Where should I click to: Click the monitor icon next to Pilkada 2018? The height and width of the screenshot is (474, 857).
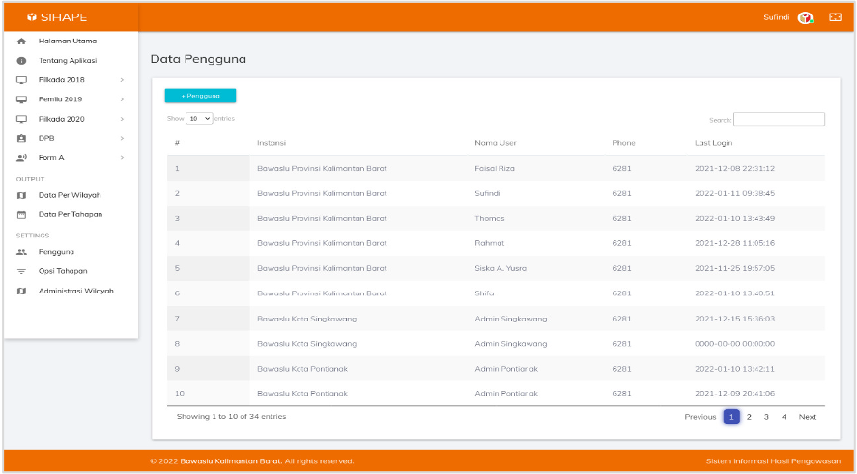[x=21, y=80]
